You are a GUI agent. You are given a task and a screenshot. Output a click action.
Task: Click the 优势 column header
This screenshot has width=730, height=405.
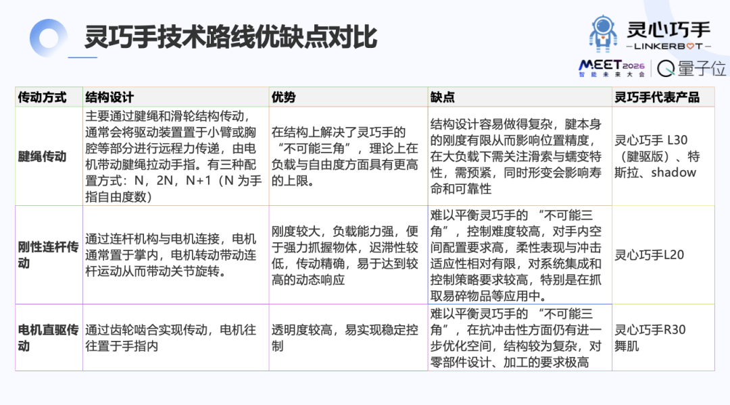pos(283,97)
